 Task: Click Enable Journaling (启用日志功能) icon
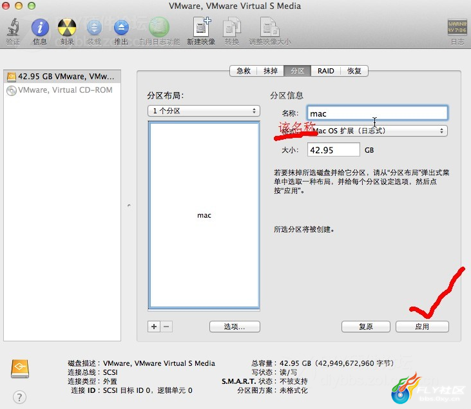tap(159, 27)
